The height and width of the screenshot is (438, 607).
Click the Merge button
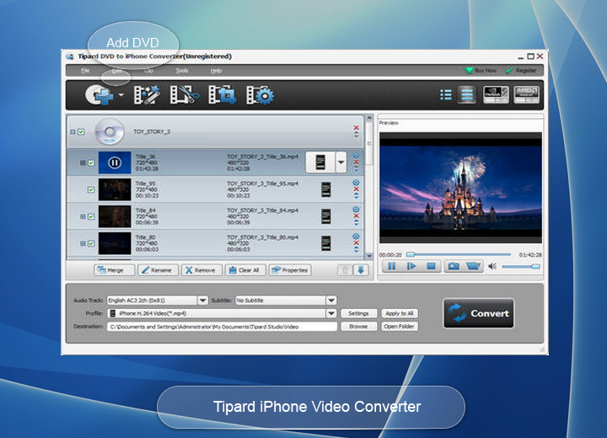pyautogui.click(x=114, y=270)
